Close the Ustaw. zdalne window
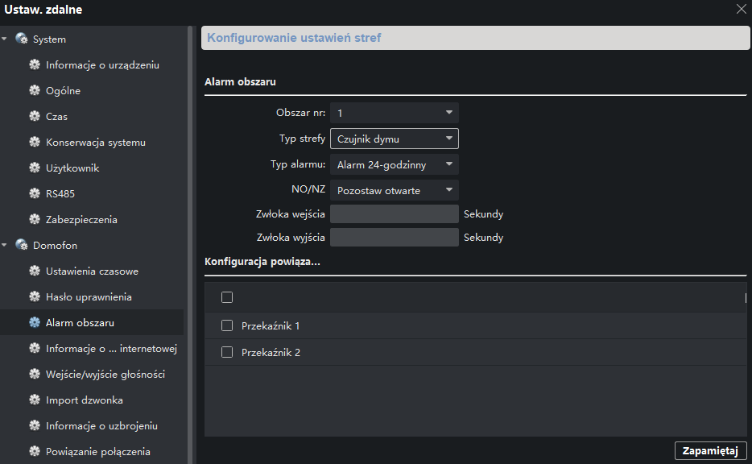 click(741, 9)
